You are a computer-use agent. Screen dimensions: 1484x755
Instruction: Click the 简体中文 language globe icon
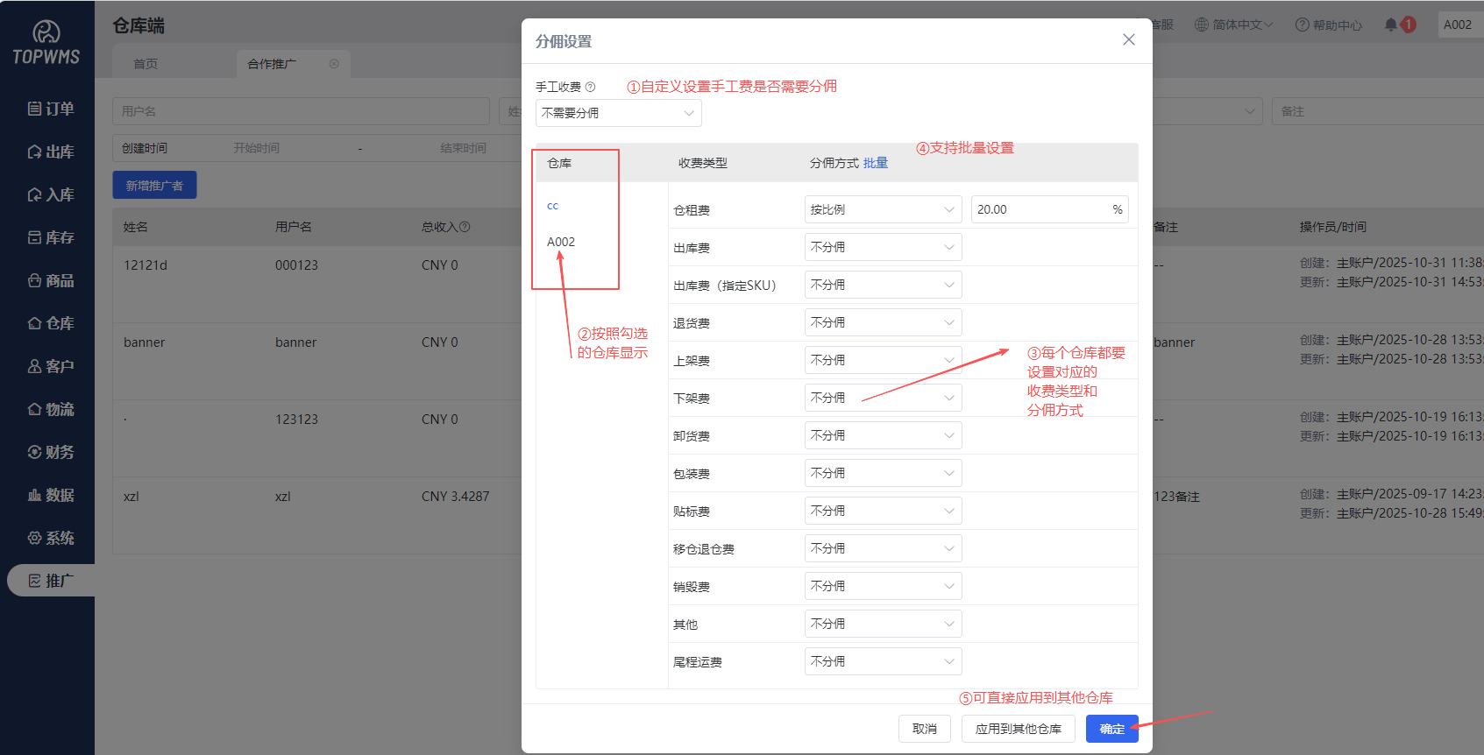click(x=1202, y=25)
